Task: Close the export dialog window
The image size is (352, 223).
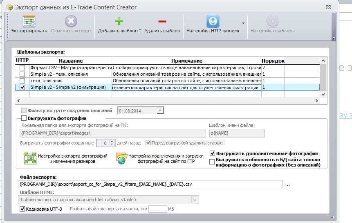Action: click(328, 7)
